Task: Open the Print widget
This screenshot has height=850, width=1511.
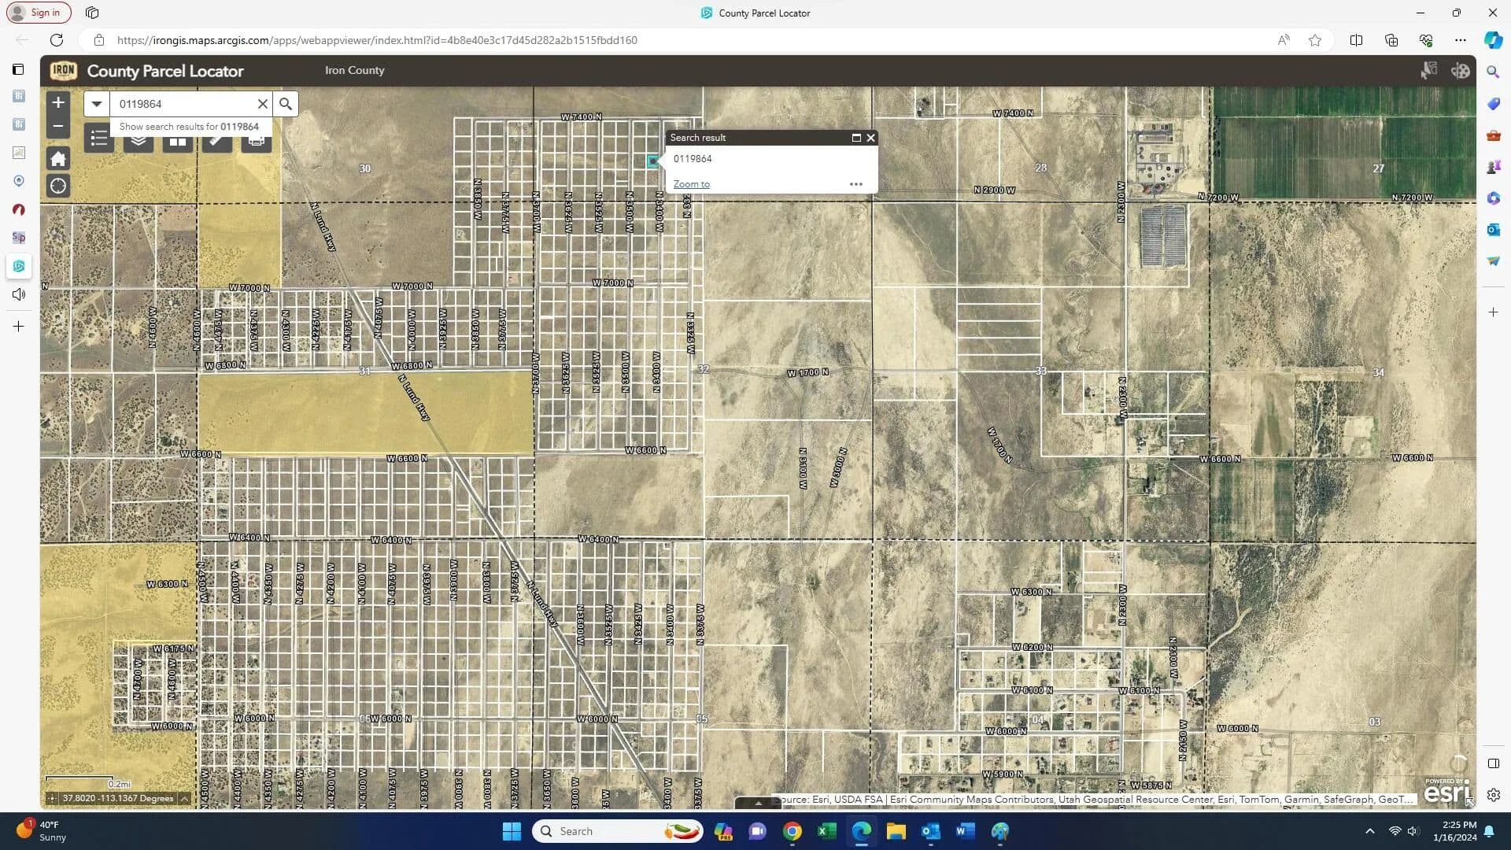Action: 256,142
